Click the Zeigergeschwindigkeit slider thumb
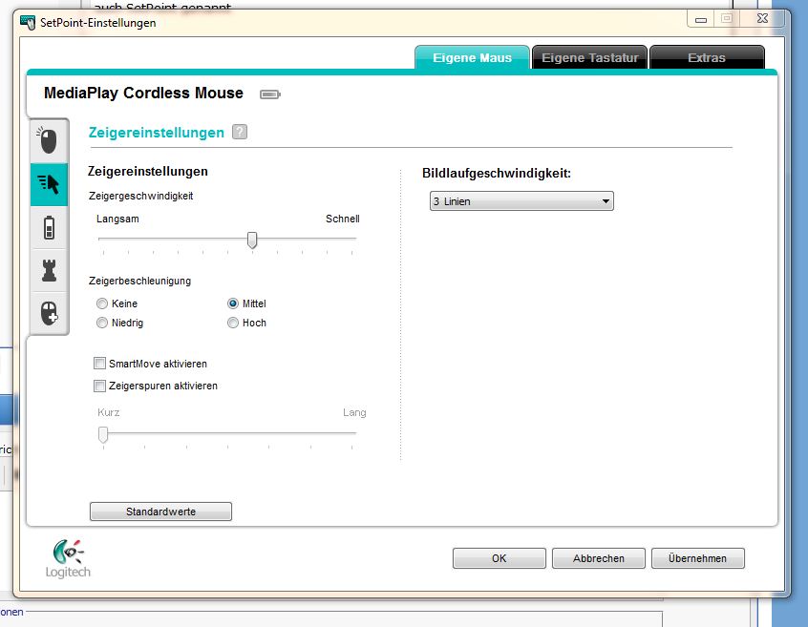 pos(252,240)
